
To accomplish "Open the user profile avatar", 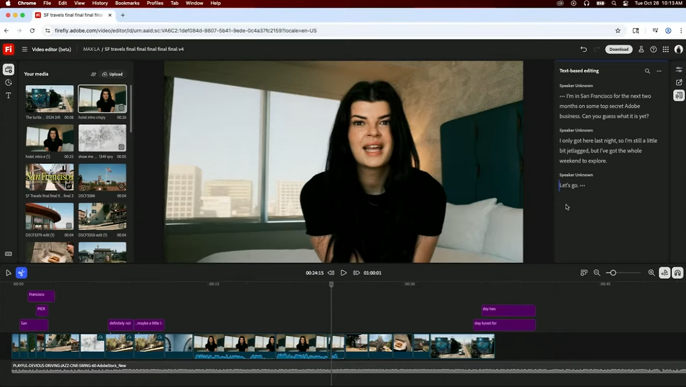I will coord(678,49).
